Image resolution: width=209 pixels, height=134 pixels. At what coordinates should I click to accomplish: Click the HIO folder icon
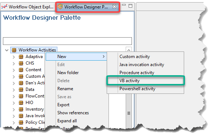point(21,103)
